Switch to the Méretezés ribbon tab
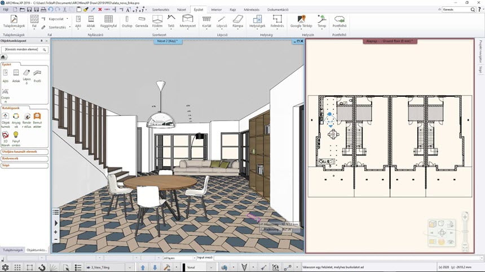Viewport: 485px width, 272px height. click(x=252, y=10)
